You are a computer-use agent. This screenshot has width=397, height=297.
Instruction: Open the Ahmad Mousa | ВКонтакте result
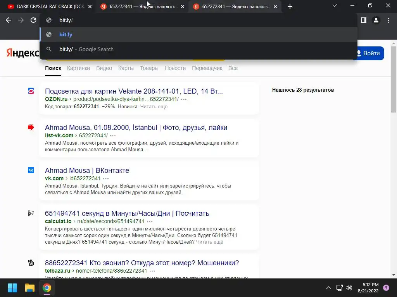pyautogui.click(x=87, y=171)
